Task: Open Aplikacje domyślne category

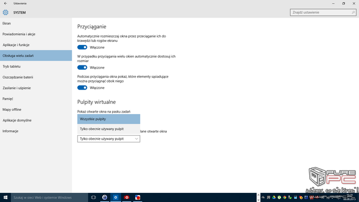Action: coord(36,120)
